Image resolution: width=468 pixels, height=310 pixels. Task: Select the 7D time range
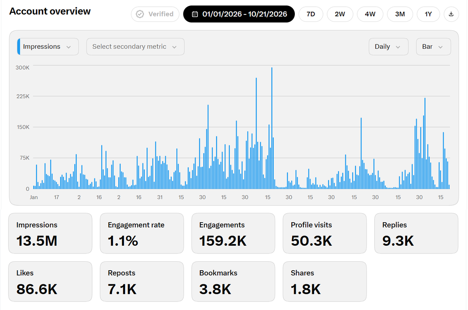pyautogui.click(x=311, y=14)
